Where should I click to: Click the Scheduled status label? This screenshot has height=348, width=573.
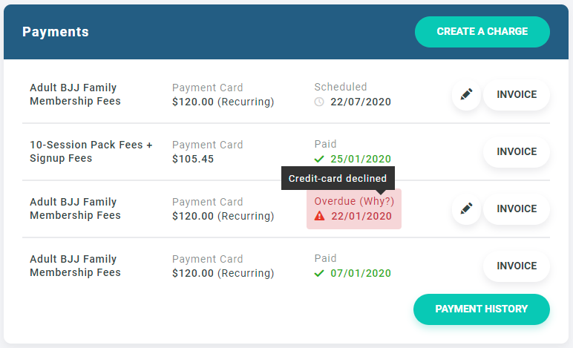click(340, 87)
